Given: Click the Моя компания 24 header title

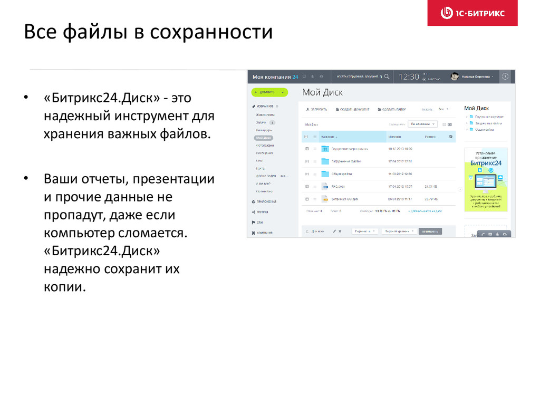Looking at the screenshot, I should (275, 77).
